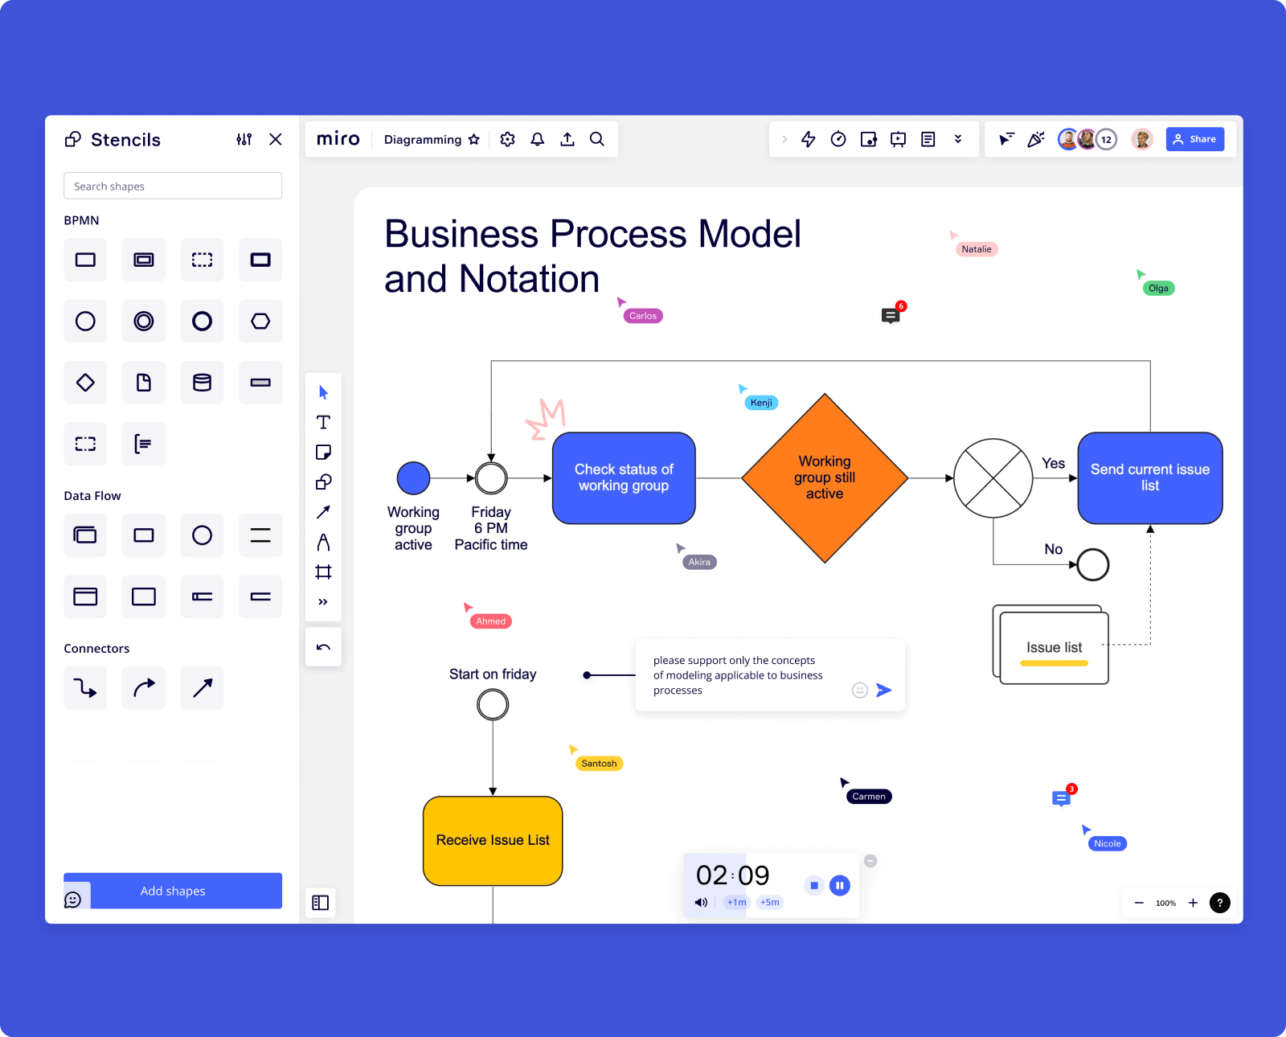The image size is (1286, 1037).
Task: Zoom out using the minus control
Action: click(x=1138, y=903)
